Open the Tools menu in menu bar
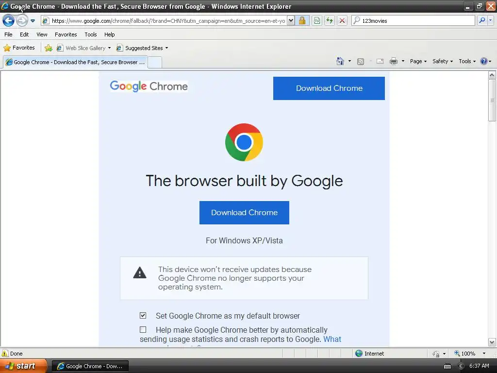Image resolution: width=497 pixels, height=373 pixels. pos(91,34)
